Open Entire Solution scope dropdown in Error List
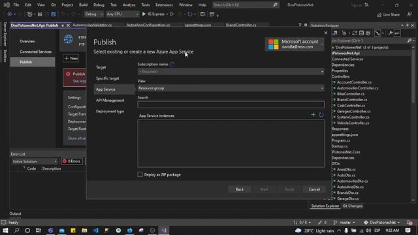The image size is (418, 235). 35,161
